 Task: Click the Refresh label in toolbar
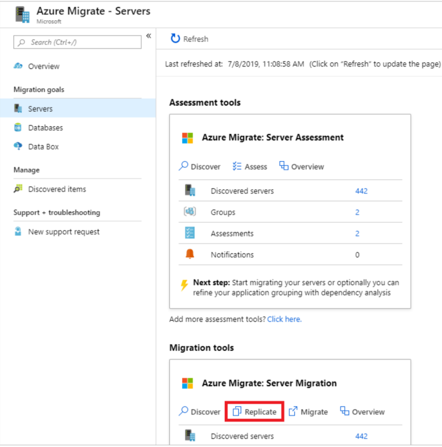pos(196,39)
